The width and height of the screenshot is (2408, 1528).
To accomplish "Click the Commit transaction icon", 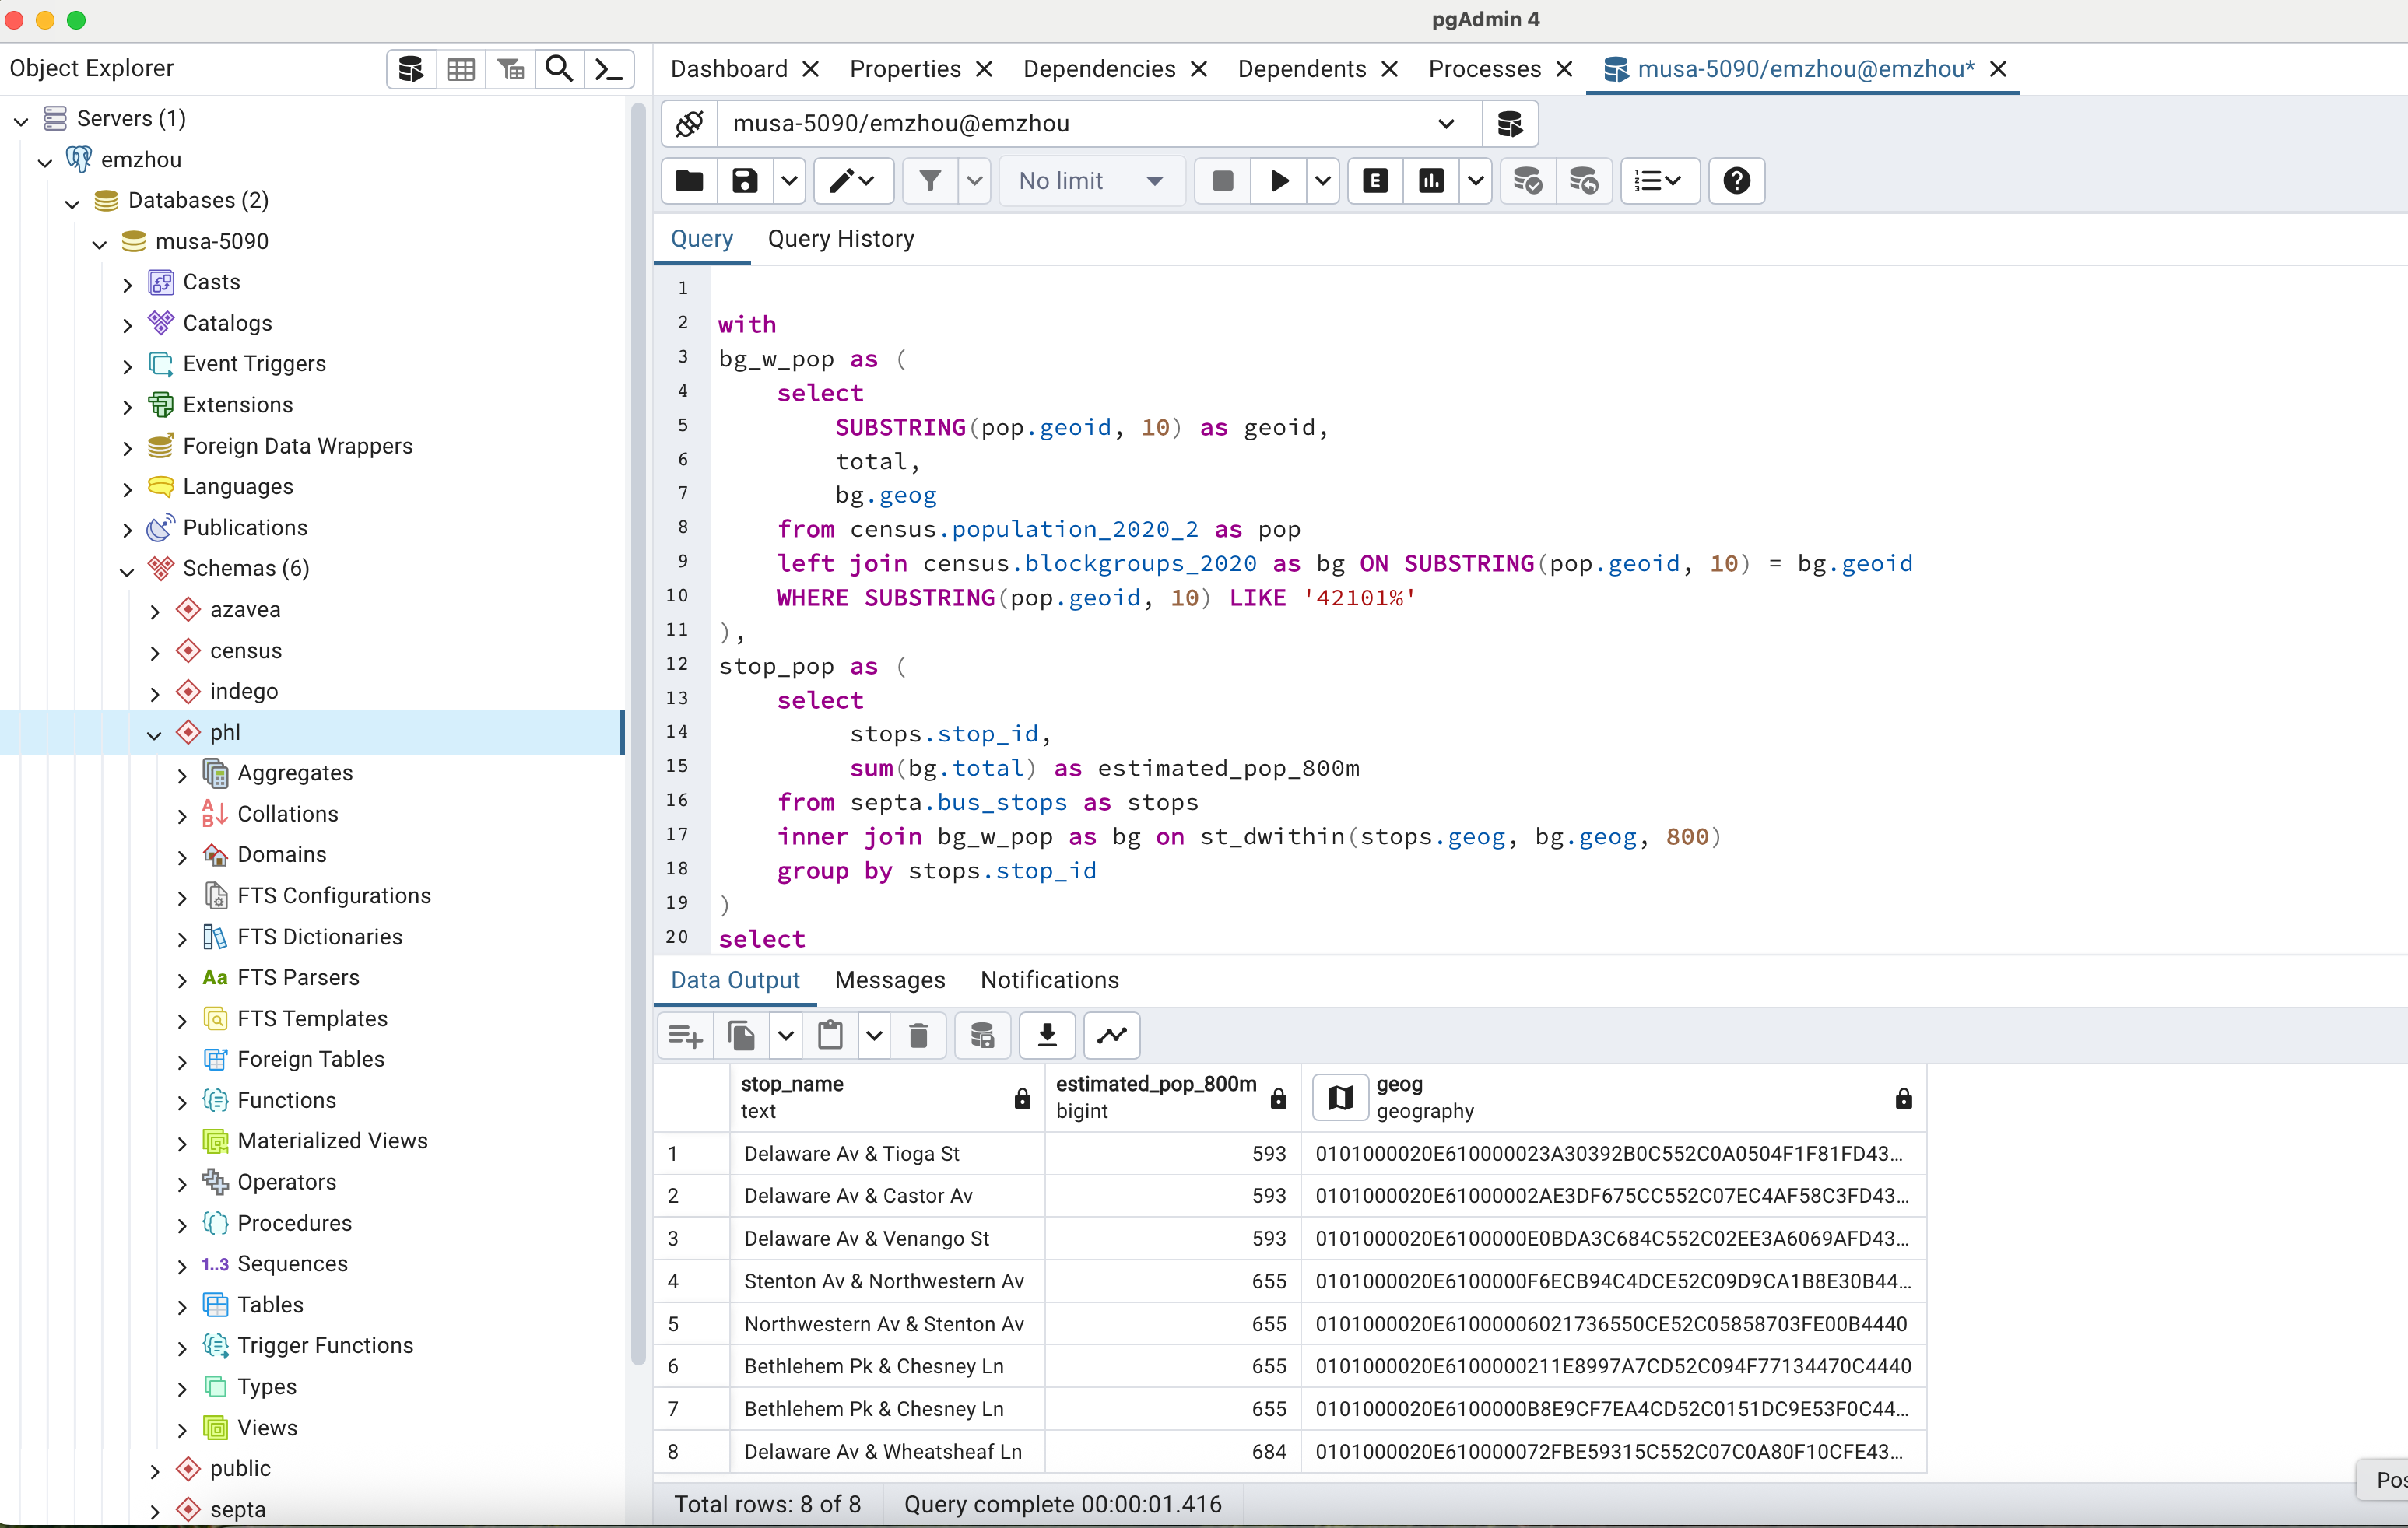I will pos(1527,180).
